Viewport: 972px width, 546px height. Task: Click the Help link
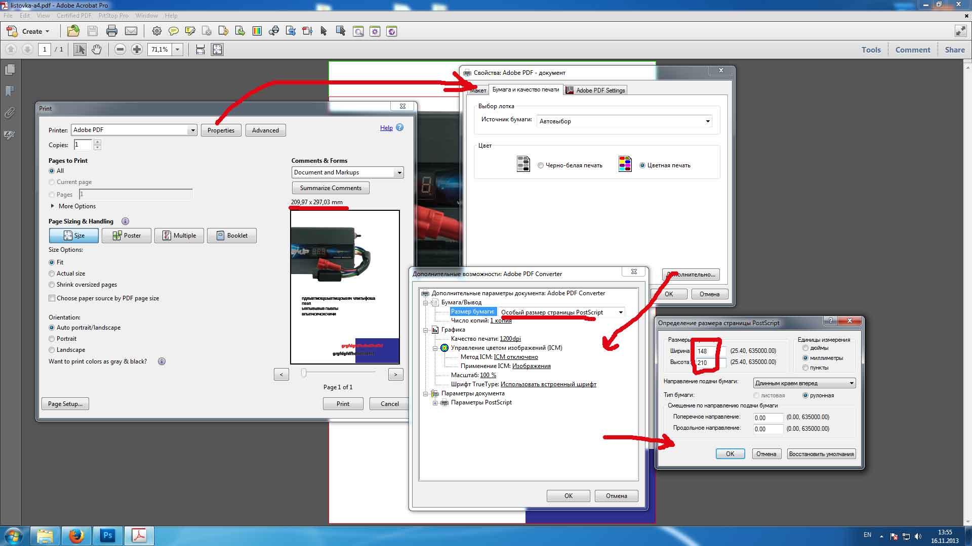click(386, 128)
